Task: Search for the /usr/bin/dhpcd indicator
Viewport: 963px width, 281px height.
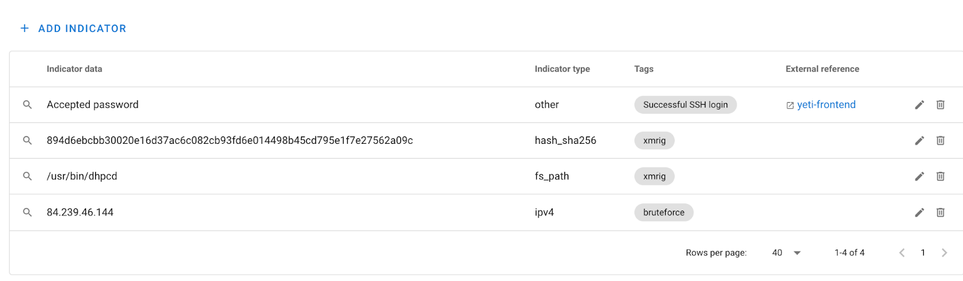Action: pos(27,176)
